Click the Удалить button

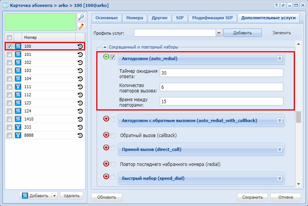point(72,196)
